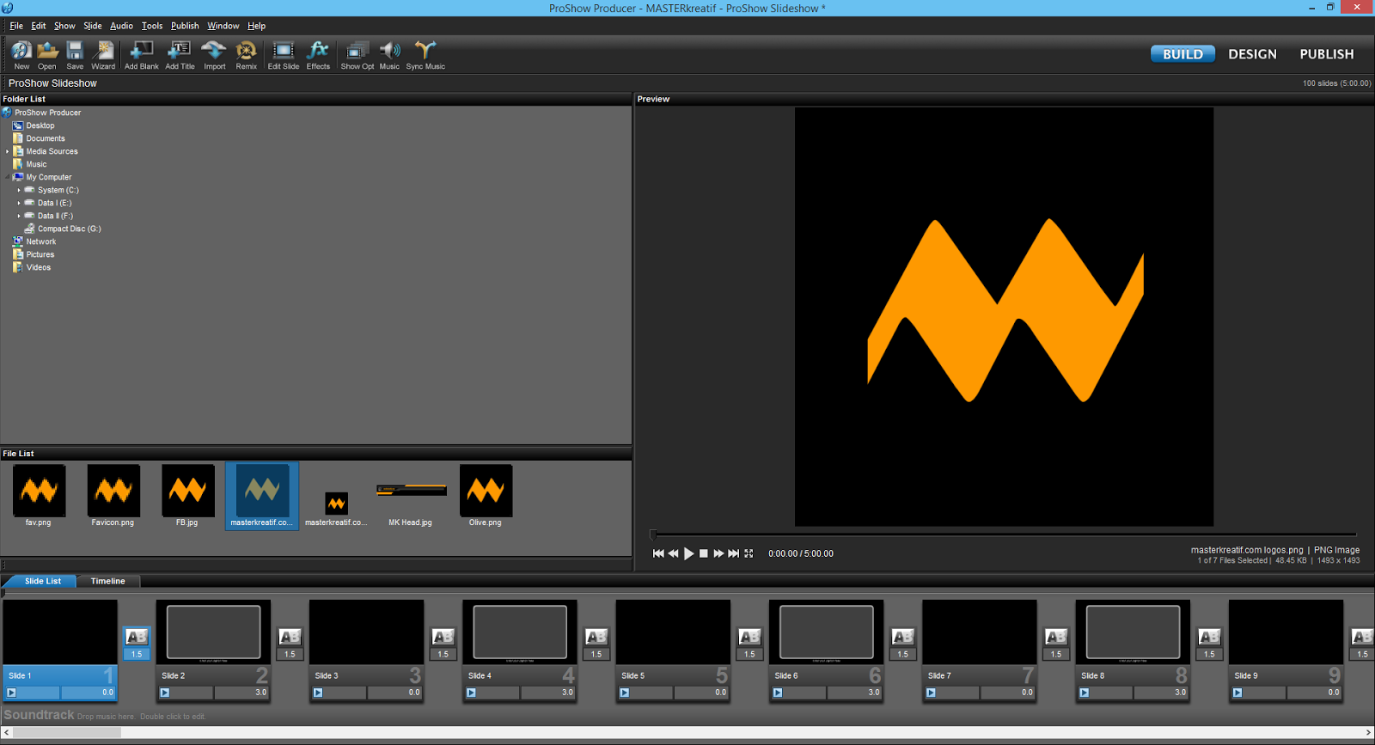Expand the Media Sources folder
1375x745 pixels.
[7, 151]
